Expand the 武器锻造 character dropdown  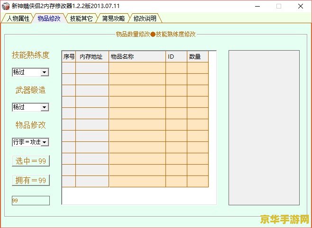45,107
